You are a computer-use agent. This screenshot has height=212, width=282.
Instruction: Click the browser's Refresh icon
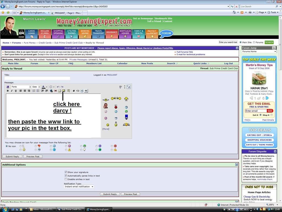[232, 7]
